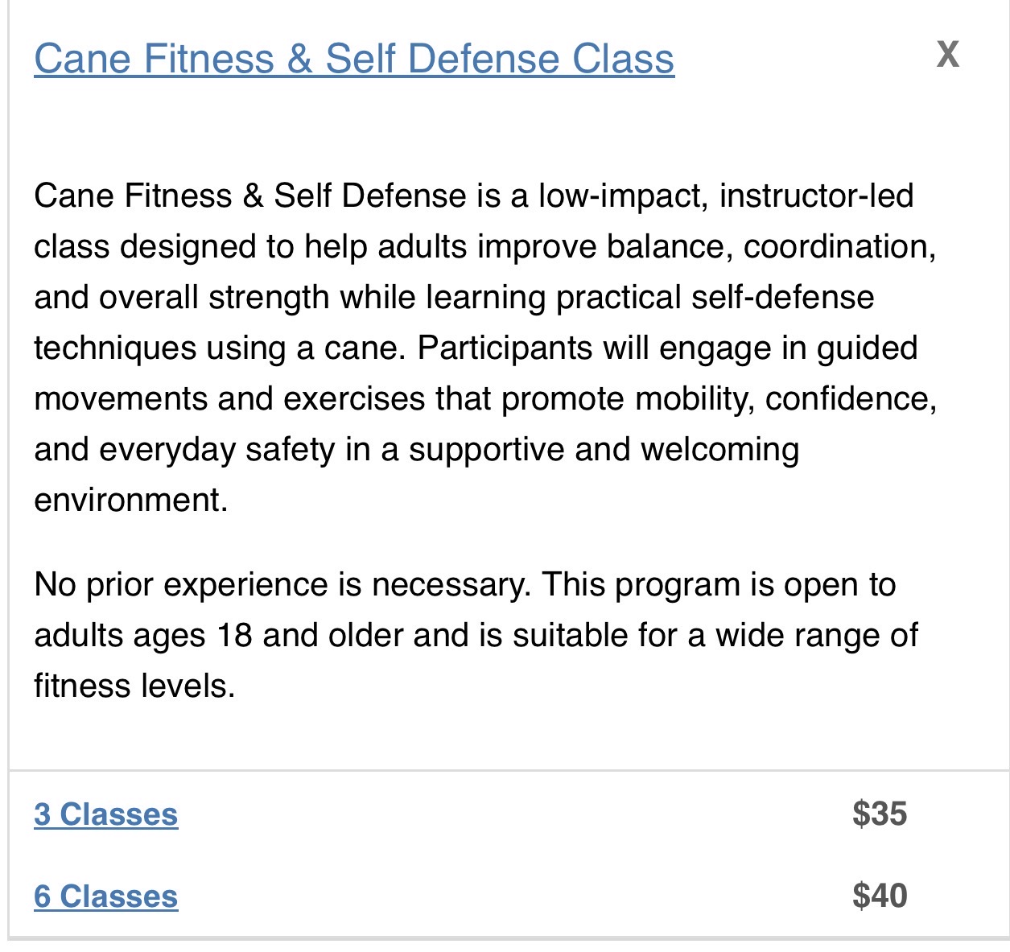The image size is (1010, 952).
Task: Click the phrase "No prior experience is necessary"
Action: pyautogui.click(x=282, y=585)
